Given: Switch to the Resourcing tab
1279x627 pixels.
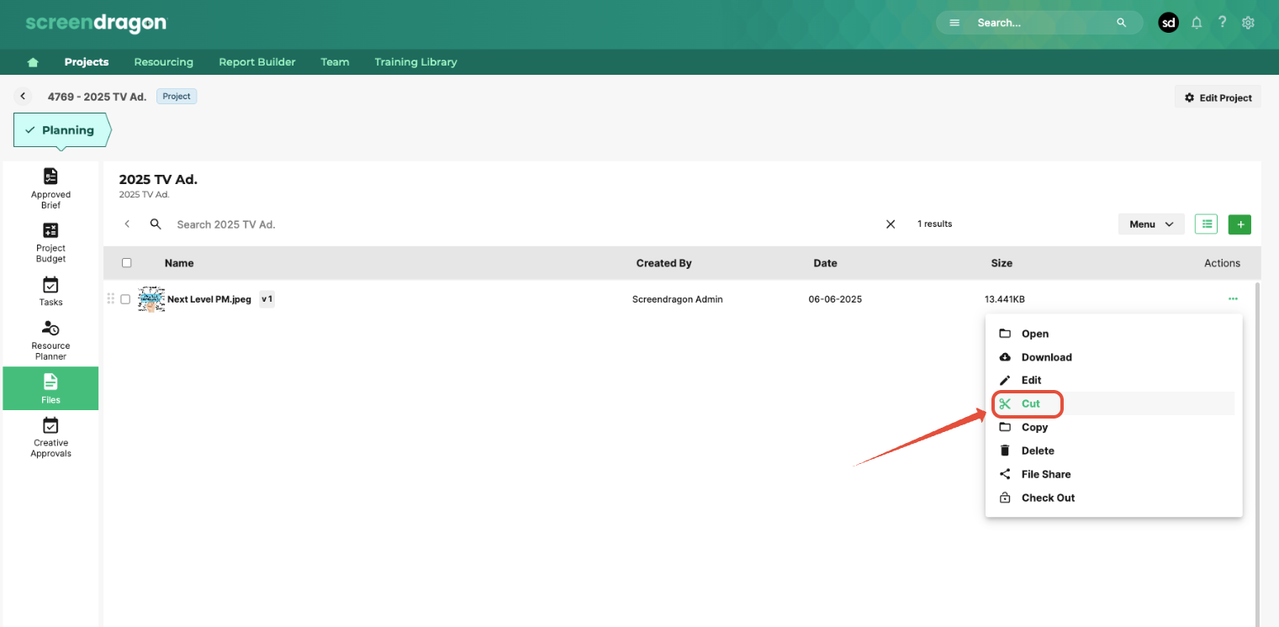Looking at the screenshot, I should coord(164,62).
